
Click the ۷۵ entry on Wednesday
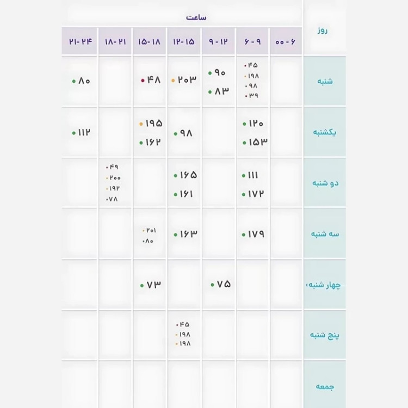221,284
